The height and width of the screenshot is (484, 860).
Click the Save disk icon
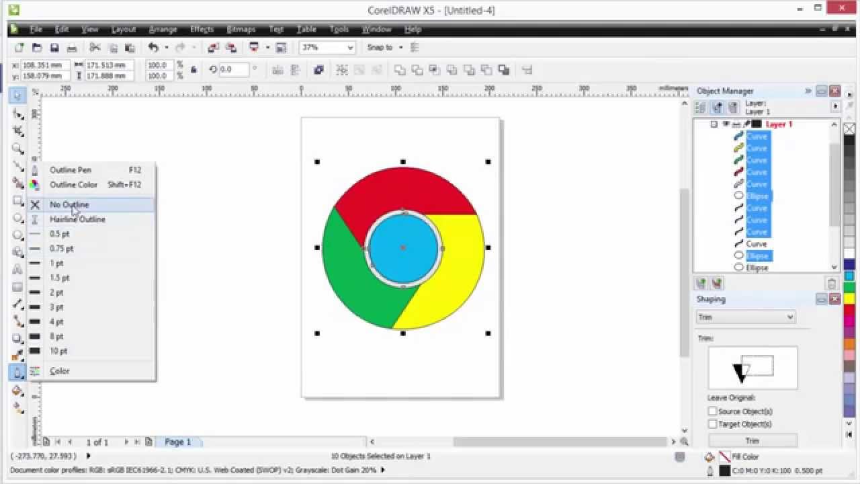point(54,48)
